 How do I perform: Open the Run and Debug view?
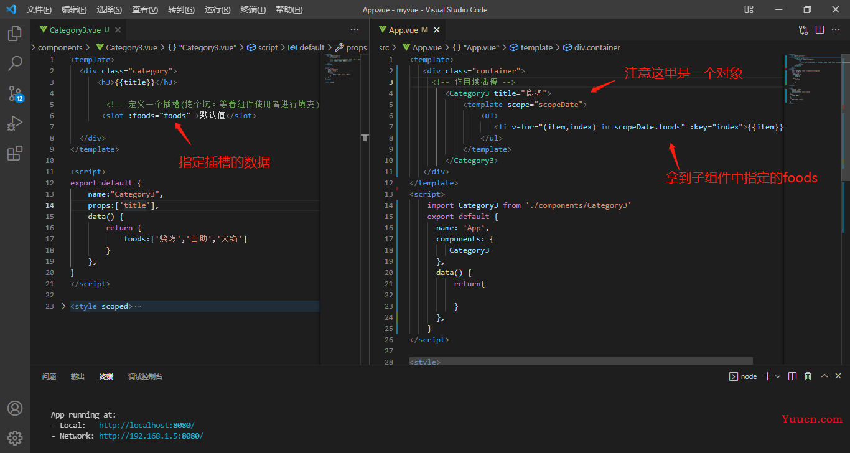tap(15, 124)
